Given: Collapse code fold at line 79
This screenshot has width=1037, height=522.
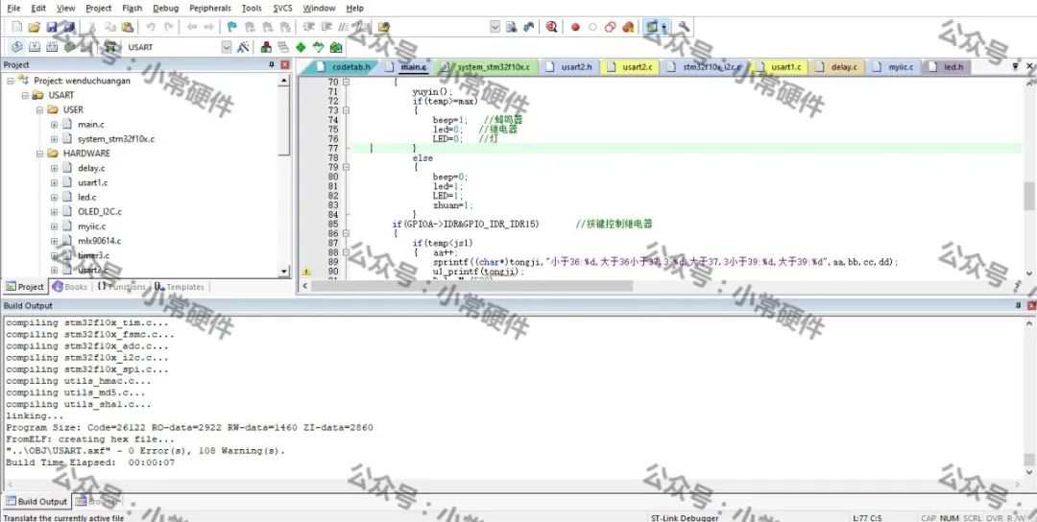Looking at the screenshot, I should [x=346, y=167].
